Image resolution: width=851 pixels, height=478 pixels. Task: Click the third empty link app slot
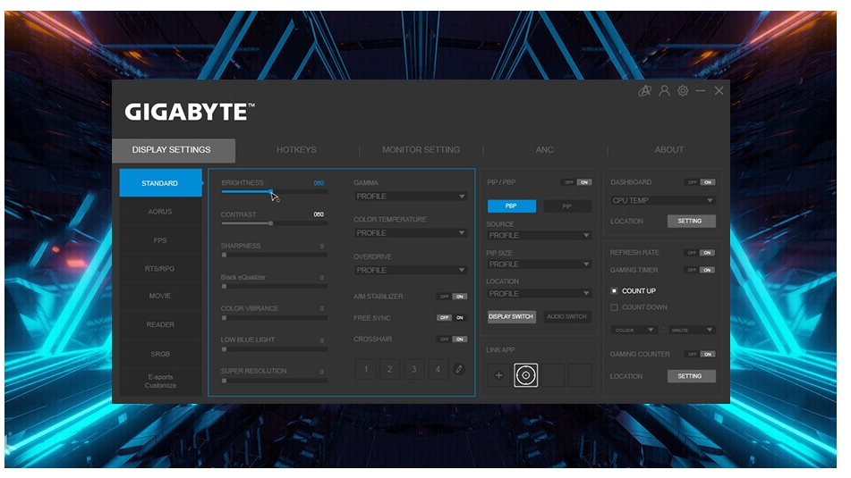(x=553, y=375)
